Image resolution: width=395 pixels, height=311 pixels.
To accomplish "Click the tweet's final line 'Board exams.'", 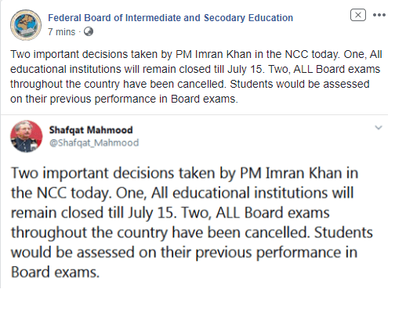I will click(x=55, y=272).
